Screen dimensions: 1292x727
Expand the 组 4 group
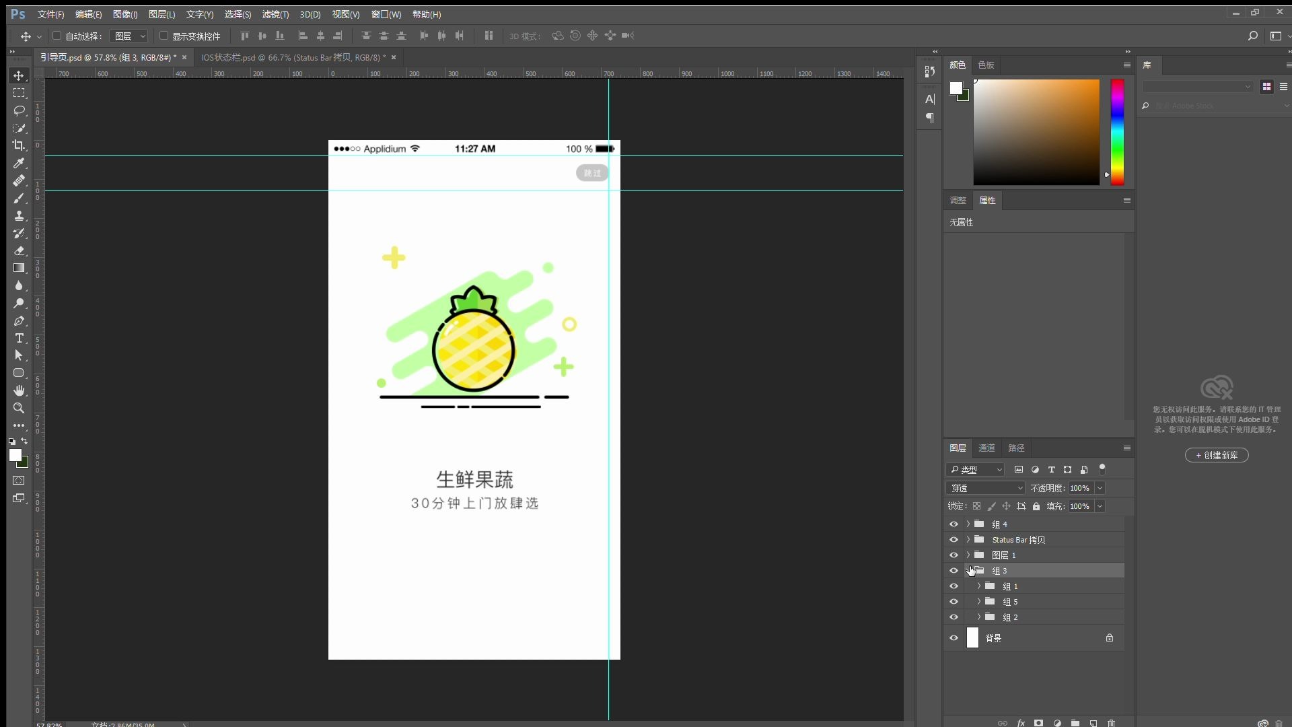tap(968, 524)
